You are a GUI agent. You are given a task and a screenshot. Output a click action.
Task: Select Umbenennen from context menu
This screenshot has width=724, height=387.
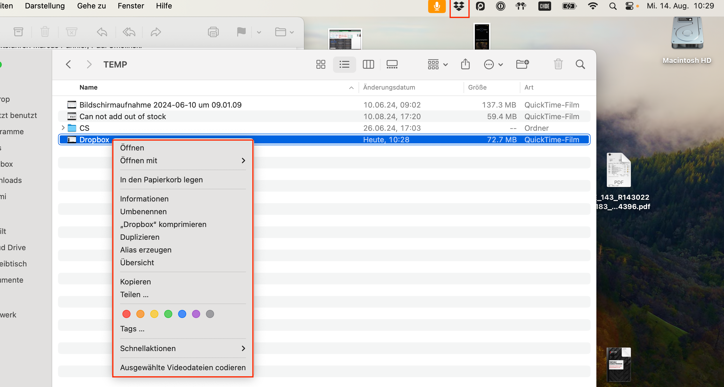click(x=143, y=212)
